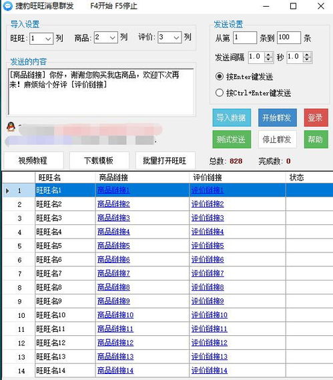
Task: Open link 评价链接12
Action: pos(210,343)
